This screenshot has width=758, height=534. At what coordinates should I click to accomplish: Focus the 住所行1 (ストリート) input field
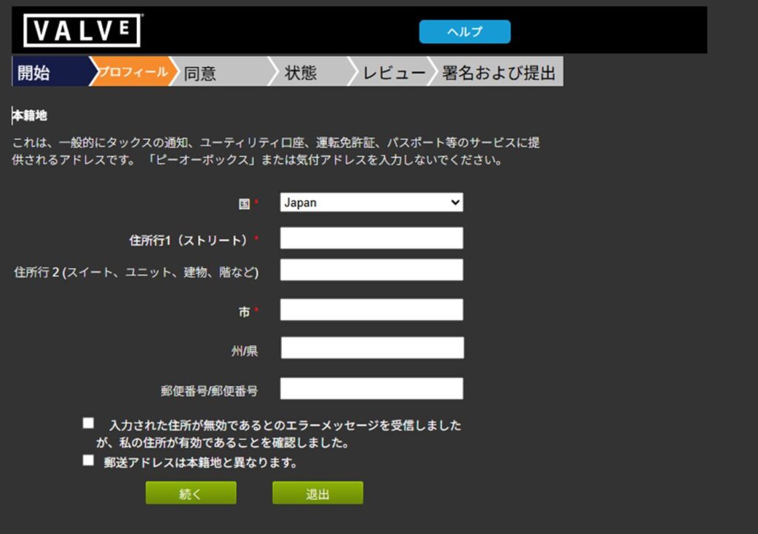(371, 238)
